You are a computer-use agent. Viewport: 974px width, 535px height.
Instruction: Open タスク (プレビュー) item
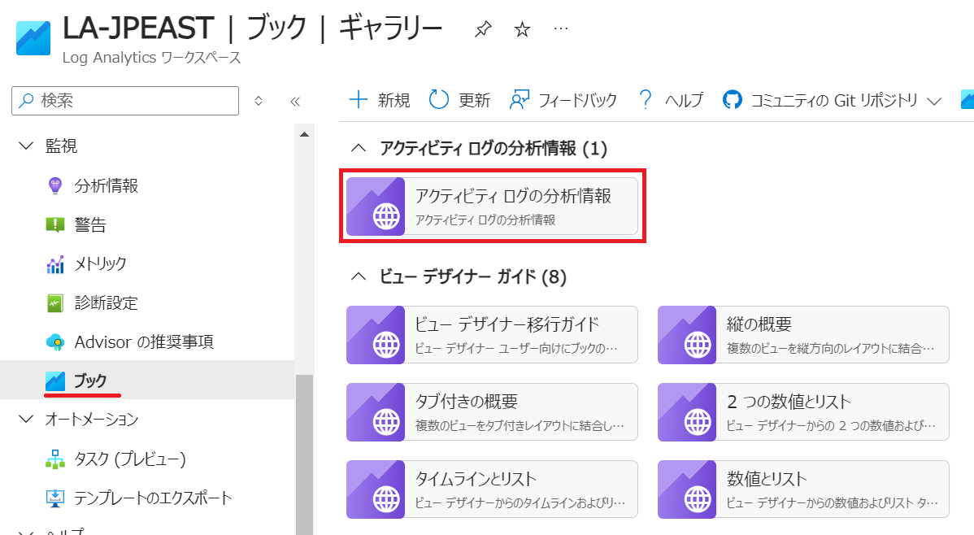130,459
